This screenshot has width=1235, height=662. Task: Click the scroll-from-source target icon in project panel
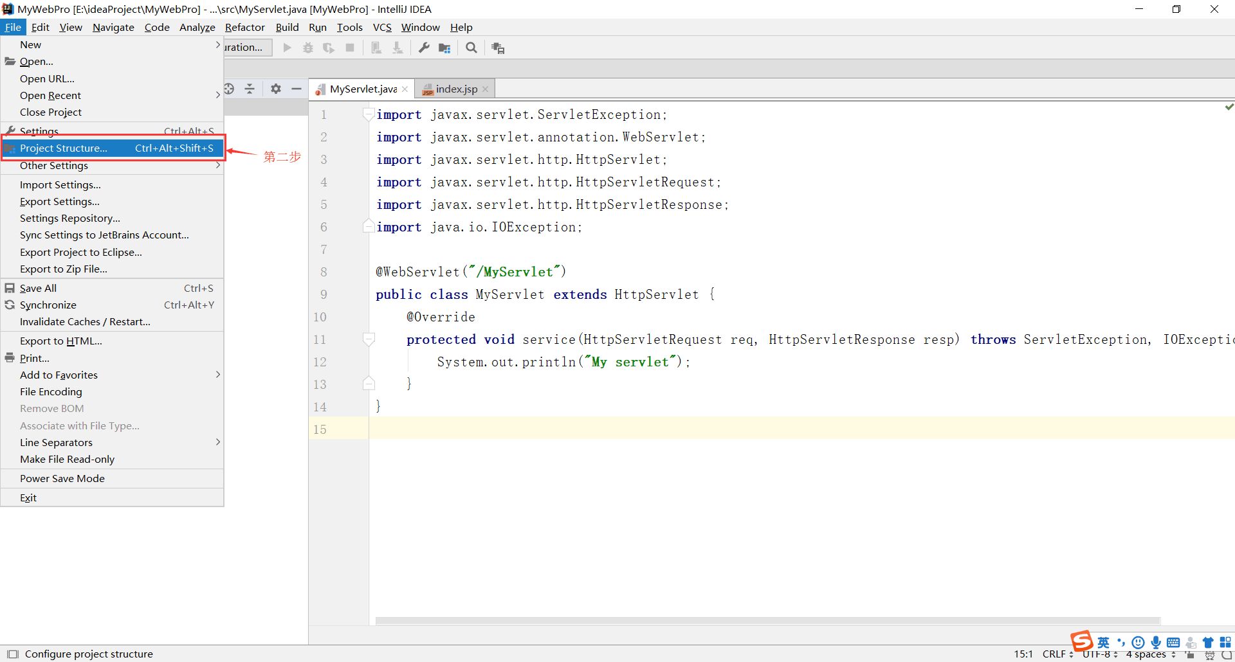[230, 89]
